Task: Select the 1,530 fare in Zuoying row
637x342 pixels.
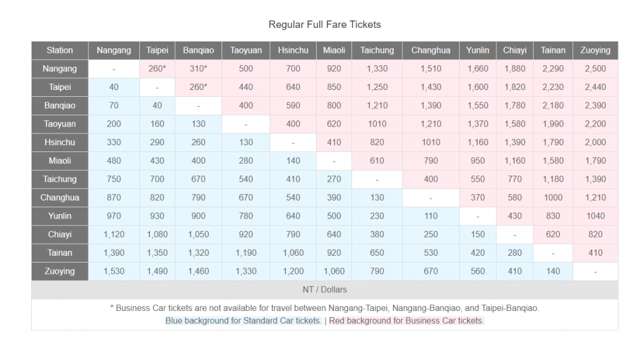Action: point(114,271)
